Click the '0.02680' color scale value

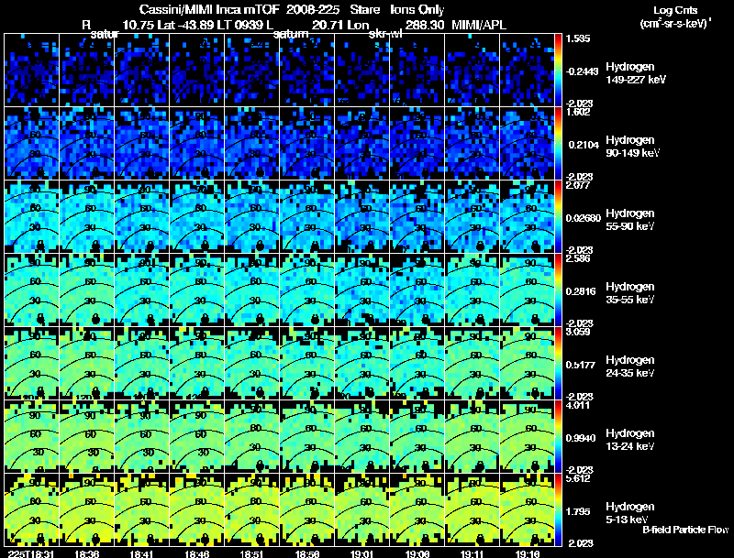[x=583, y=218]
